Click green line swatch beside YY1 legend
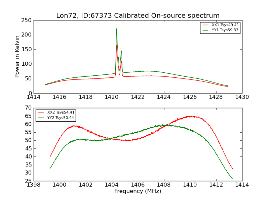Screen dimensions: 269x201 click(205, 30)
